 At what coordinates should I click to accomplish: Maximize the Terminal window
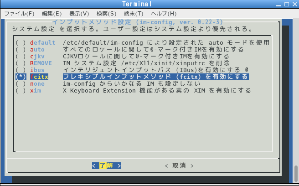pyautogui.click(x=287, y=4)
